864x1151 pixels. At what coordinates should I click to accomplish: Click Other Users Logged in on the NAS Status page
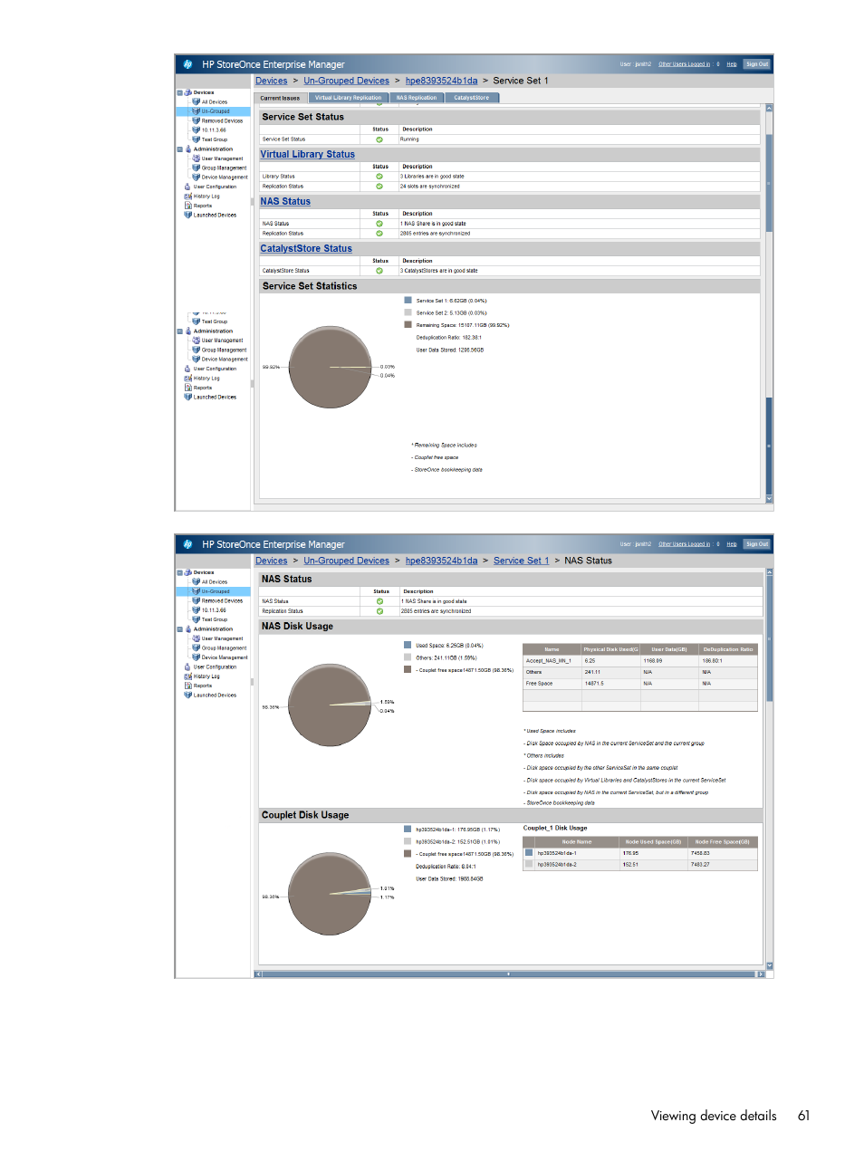point(684,544)
